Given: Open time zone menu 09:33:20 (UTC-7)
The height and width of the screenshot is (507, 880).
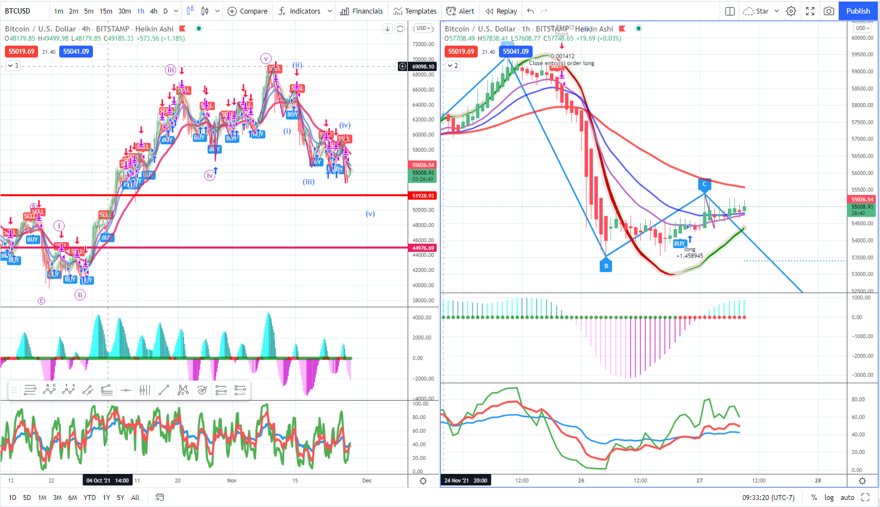Looking at the screenshot, I should [x=768, y=497].
